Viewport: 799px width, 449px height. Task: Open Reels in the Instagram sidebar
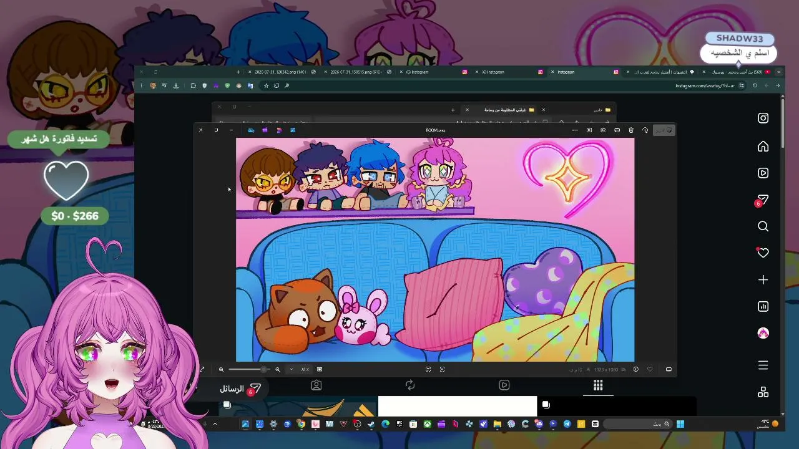(763, 173)
